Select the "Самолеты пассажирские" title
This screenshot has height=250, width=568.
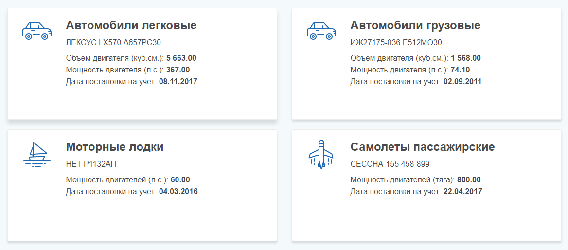[x=423, y=147]
